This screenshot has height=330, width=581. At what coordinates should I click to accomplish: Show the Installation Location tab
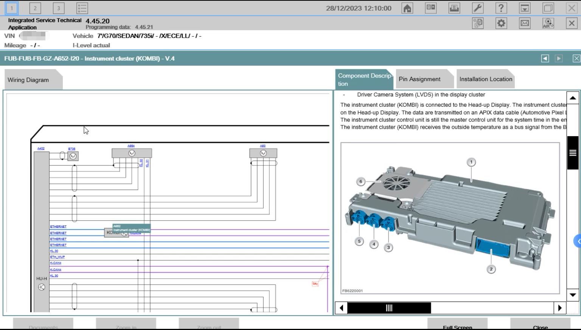click(x=486, y=79)
